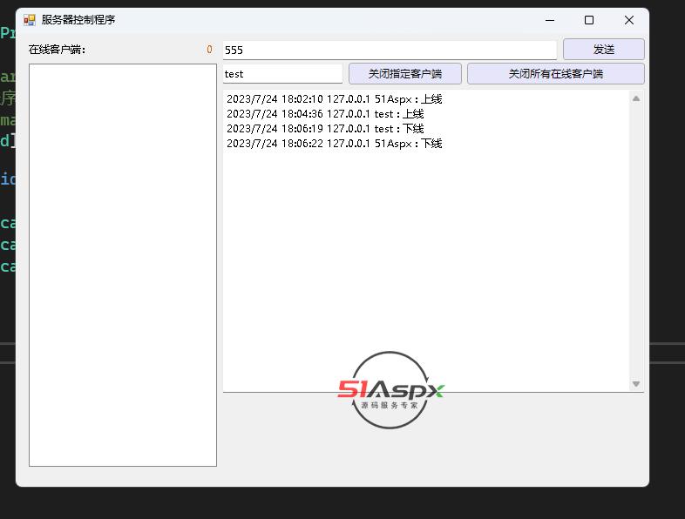
Task: Focus the message field containing 555
Action: coord(390,50)
